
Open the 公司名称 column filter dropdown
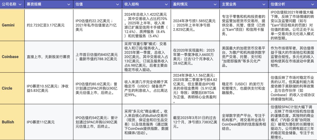20,5
